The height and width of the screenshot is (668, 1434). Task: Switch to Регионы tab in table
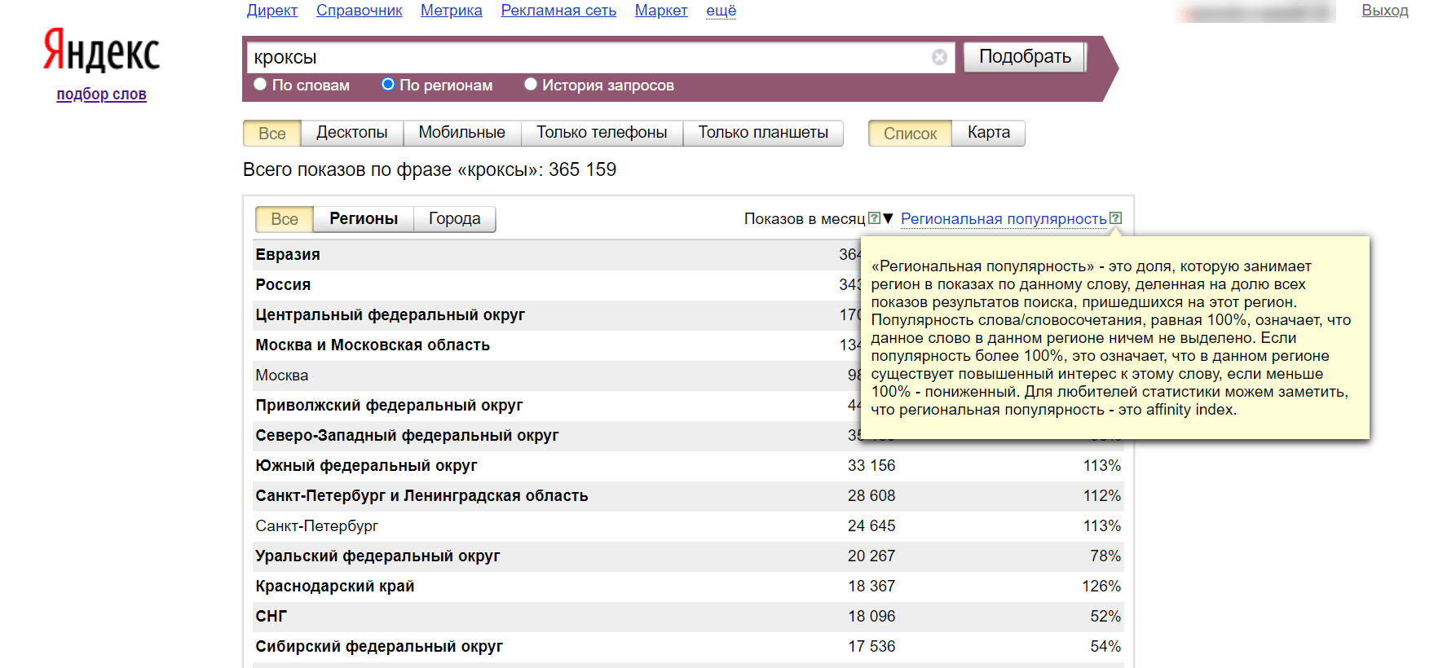coord(364,219)
